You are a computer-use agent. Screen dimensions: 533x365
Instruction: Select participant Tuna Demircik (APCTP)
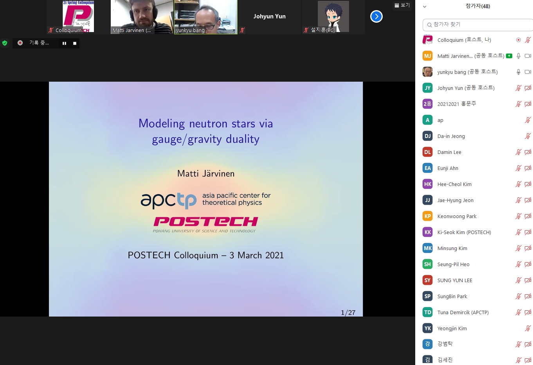463,312
